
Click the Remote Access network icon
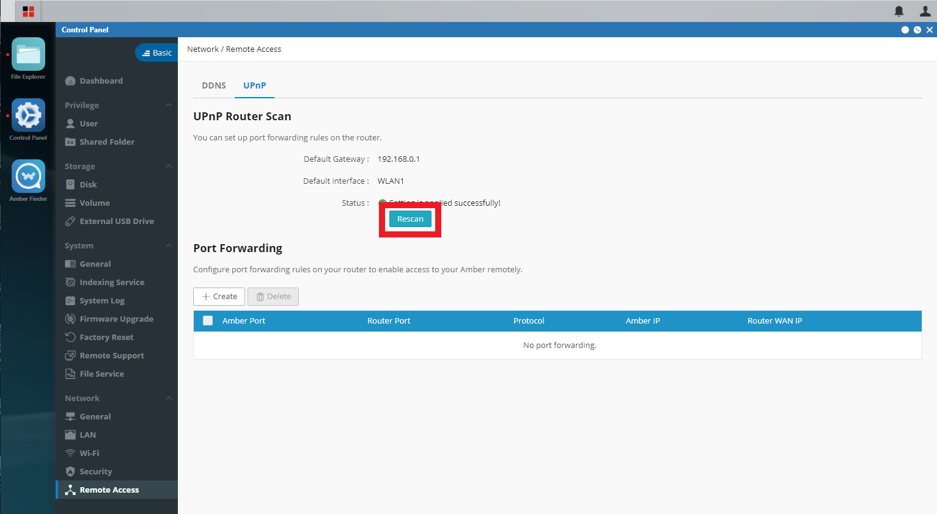70,490
